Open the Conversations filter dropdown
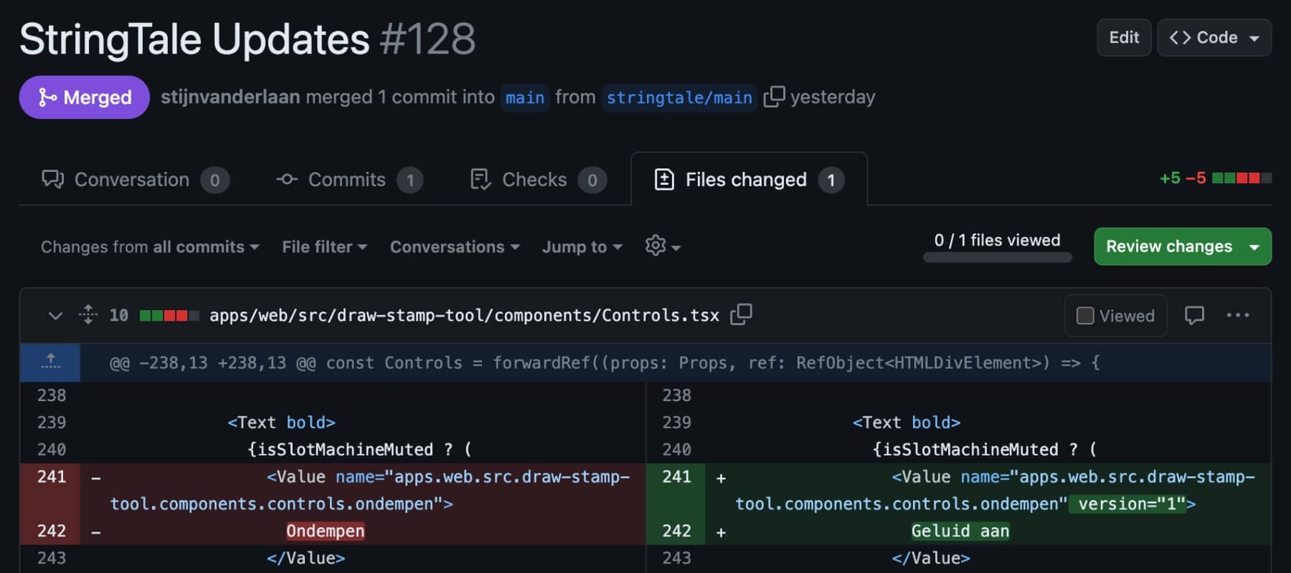 click(x=454, y=247)
